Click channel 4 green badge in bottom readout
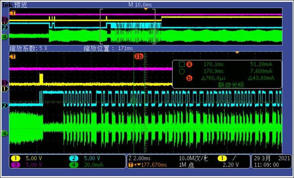This screenshot has height=178, width=294. (x=74, y=165)
